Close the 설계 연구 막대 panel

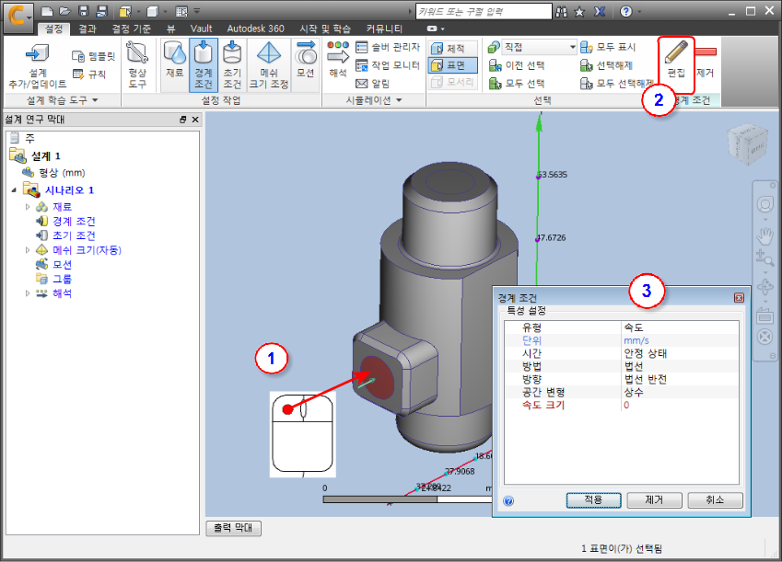[x=195, y=120]
